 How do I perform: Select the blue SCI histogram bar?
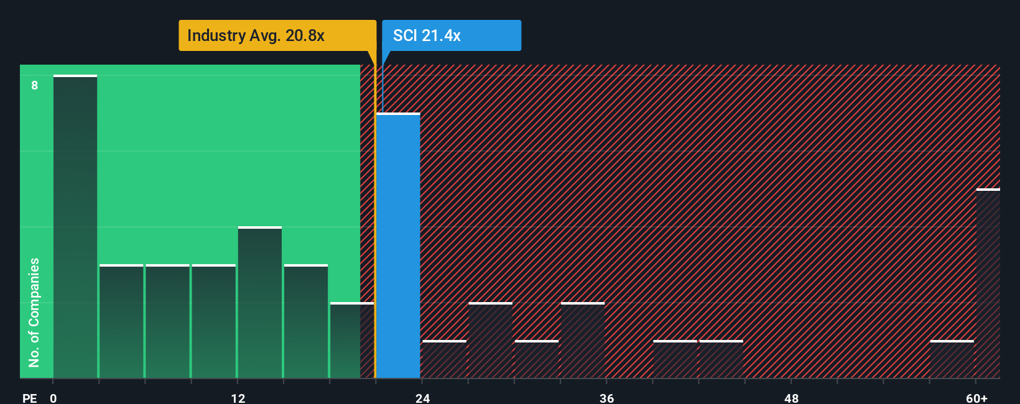coord(398,246)
